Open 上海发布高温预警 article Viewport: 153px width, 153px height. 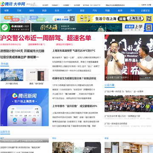(74, 51)
